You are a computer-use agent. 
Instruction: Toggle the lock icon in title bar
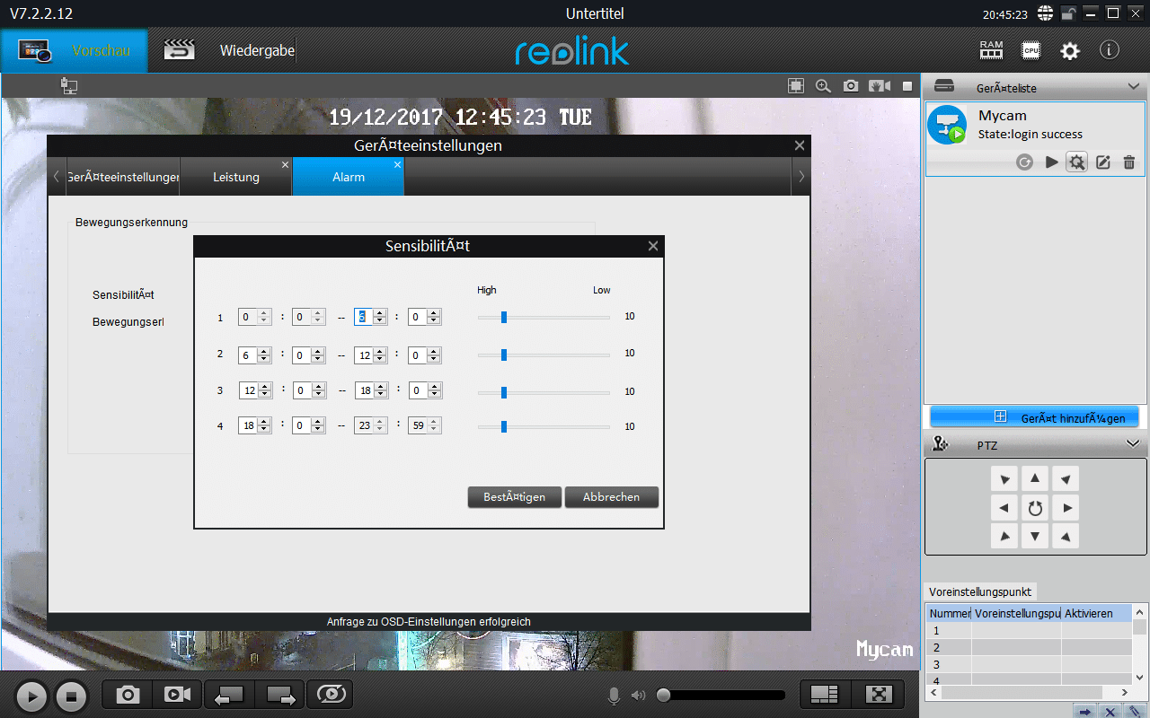1068,13
